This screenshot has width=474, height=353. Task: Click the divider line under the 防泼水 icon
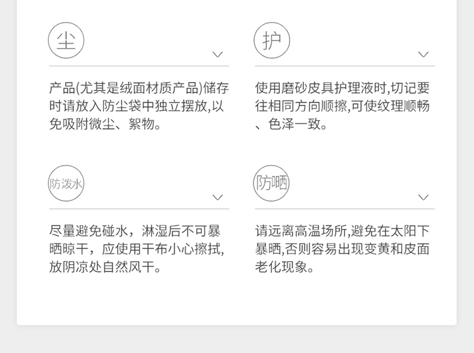tap(139, 209)
